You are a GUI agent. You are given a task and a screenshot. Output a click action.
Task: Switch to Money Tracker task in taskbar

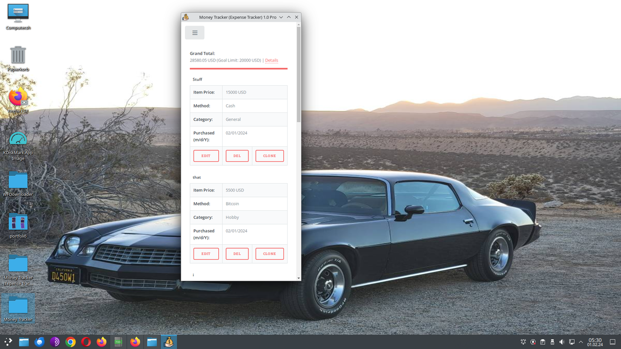click(x=169, y=342)
